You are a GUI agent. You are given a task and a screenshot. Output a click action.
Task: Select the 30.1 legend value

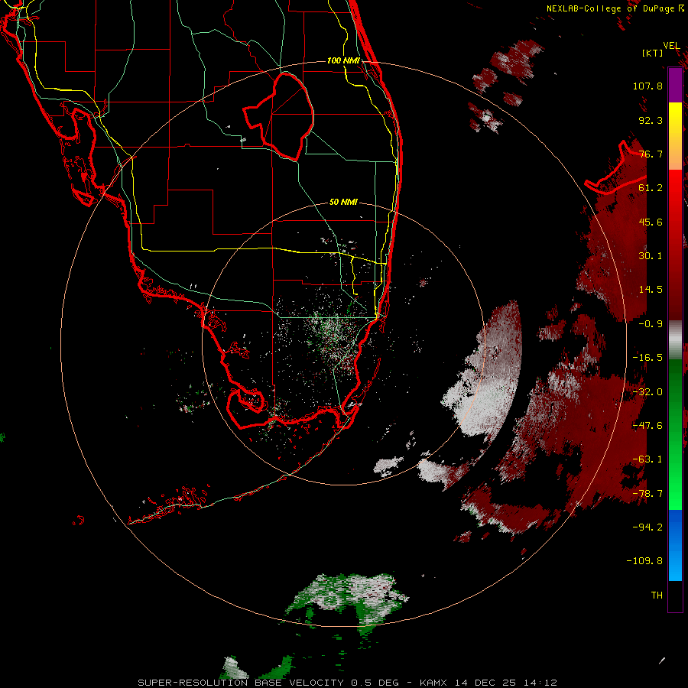[651, 256]
